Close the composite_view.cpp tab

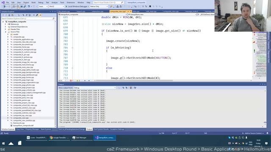pos(130,11)
